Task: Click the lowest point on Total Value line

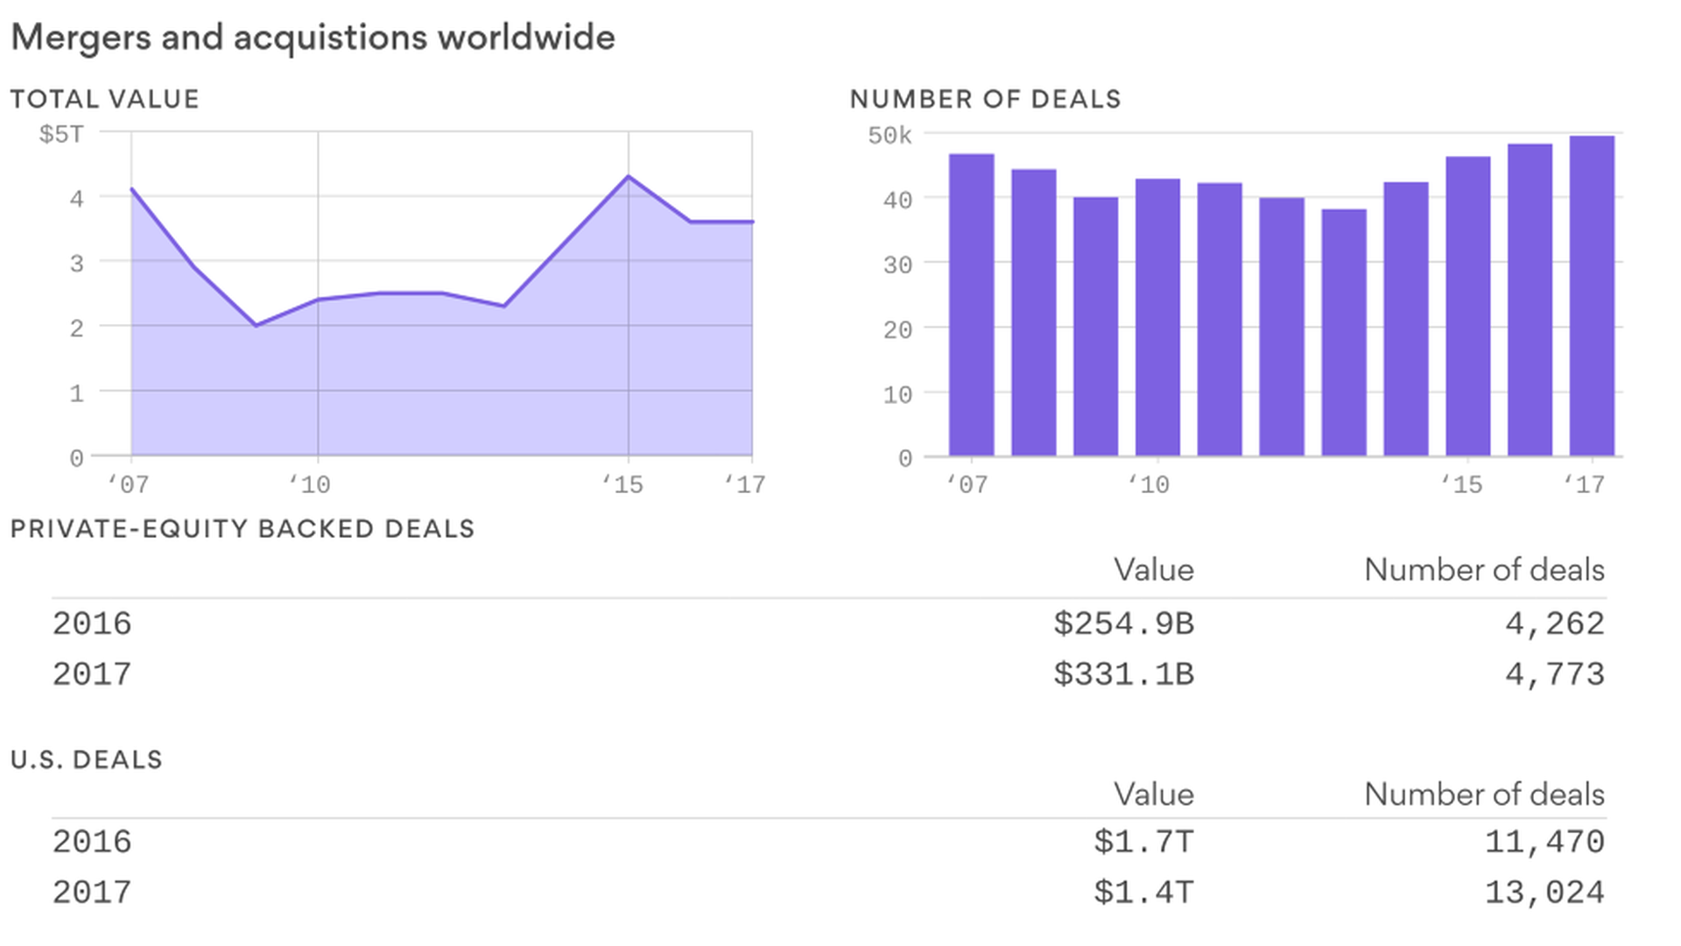Action: 256,325
